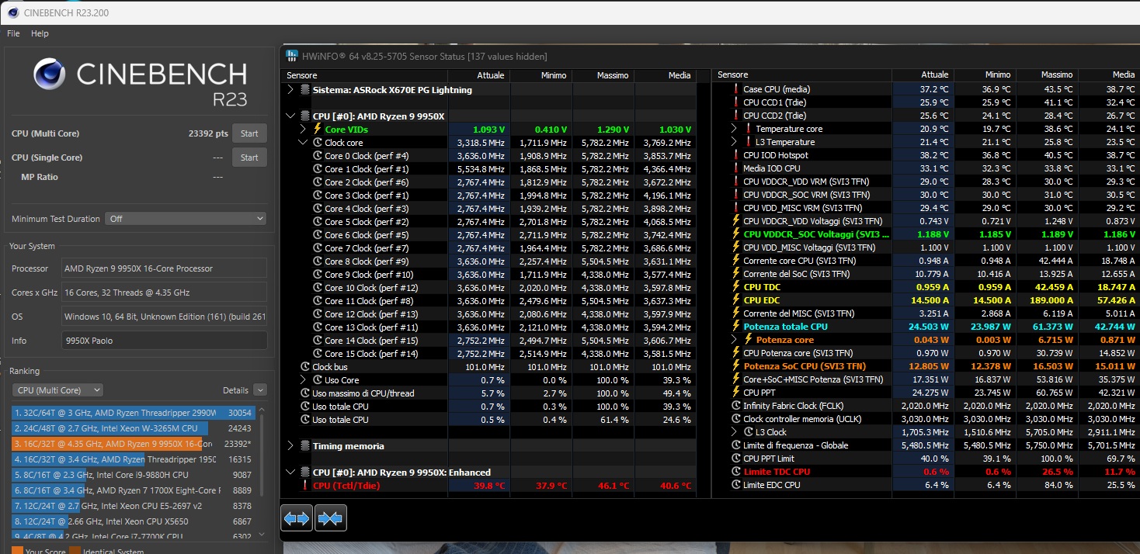Image resolution: width=1140 pixels, height=554 pixels.
Task: Click the lightning icon beside Potenza totale CPU
Action: point(736,327)
